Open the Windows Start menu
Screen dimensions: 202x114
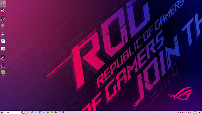pyautogui.click(x=2, y=113)
